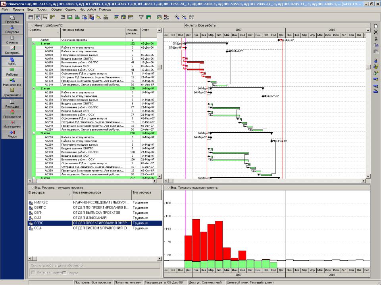Click scroll-down arrow of activity table scrollbar

tap(160, 177)
